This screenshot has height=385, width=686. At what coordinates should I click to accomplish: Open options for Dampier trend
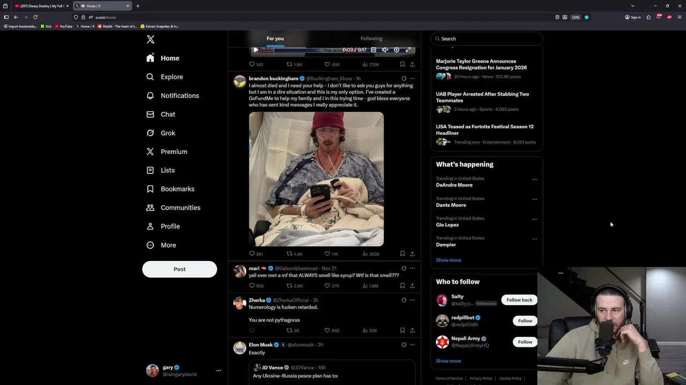point(534,239)
